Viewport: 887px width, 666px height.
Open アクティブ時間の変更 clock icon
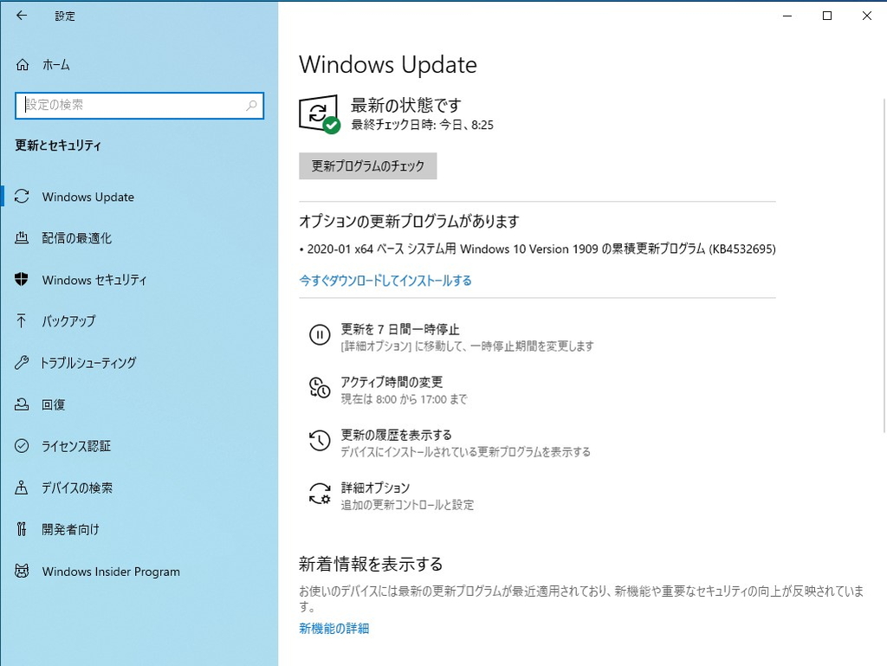320,388
